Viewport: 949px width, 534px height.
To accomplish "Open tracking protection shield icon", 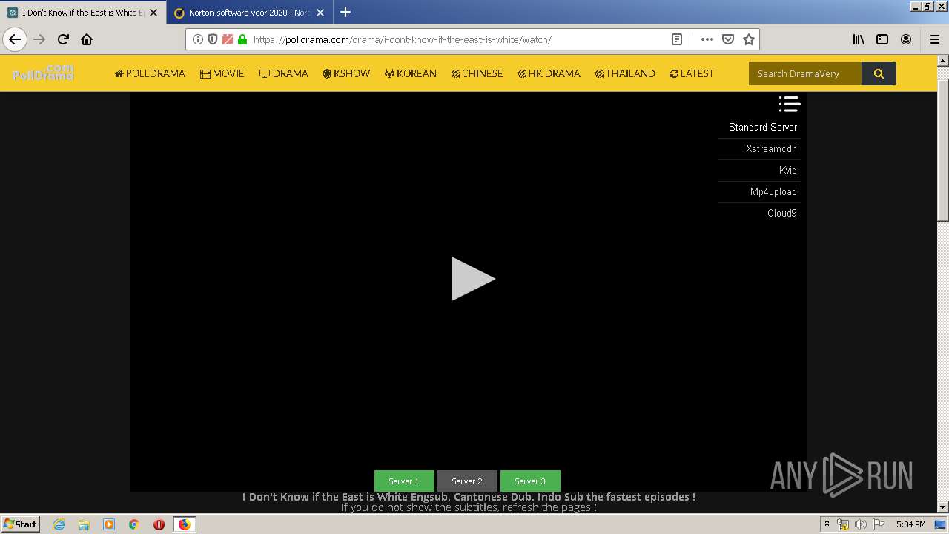I will coord(213,39).
